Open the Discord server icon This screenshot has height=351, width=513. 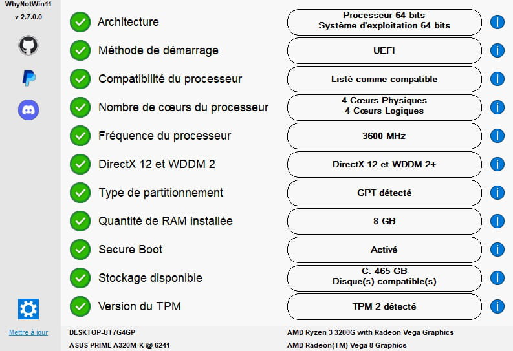pos(28,110)
